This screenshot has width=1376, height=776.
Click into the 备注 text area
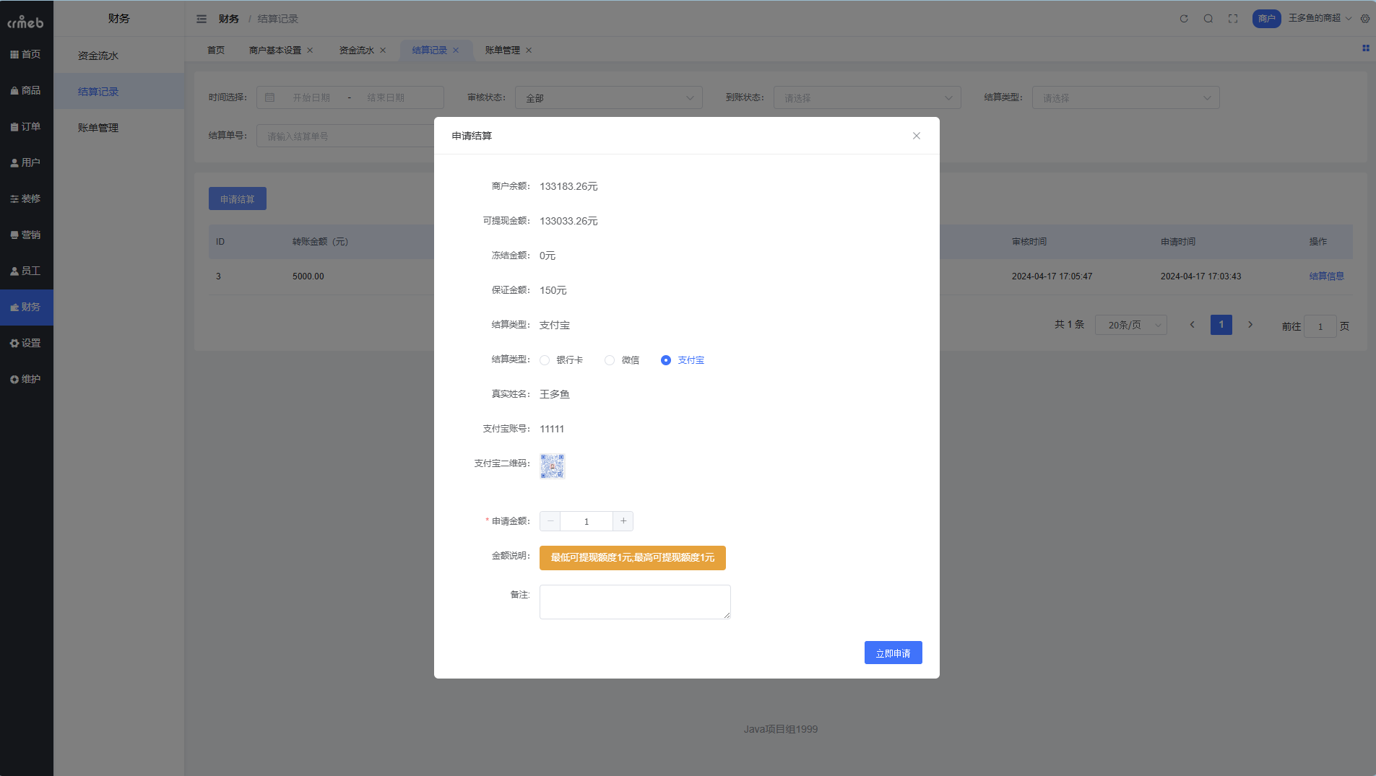click(x=635, y=602)
